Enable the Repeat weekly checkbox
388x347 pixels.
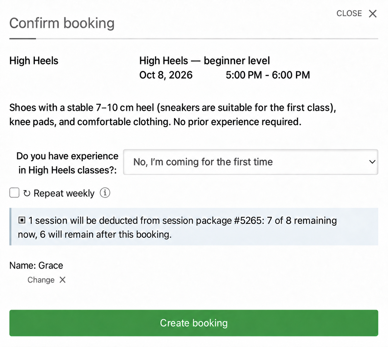point(14,193)
